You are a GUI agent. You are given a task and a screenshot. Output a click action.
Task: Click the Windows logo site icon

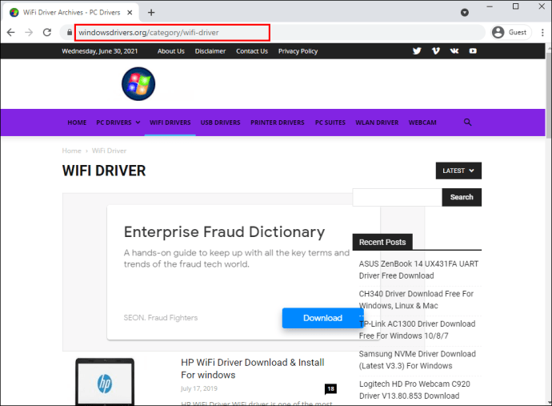[138, 84]
